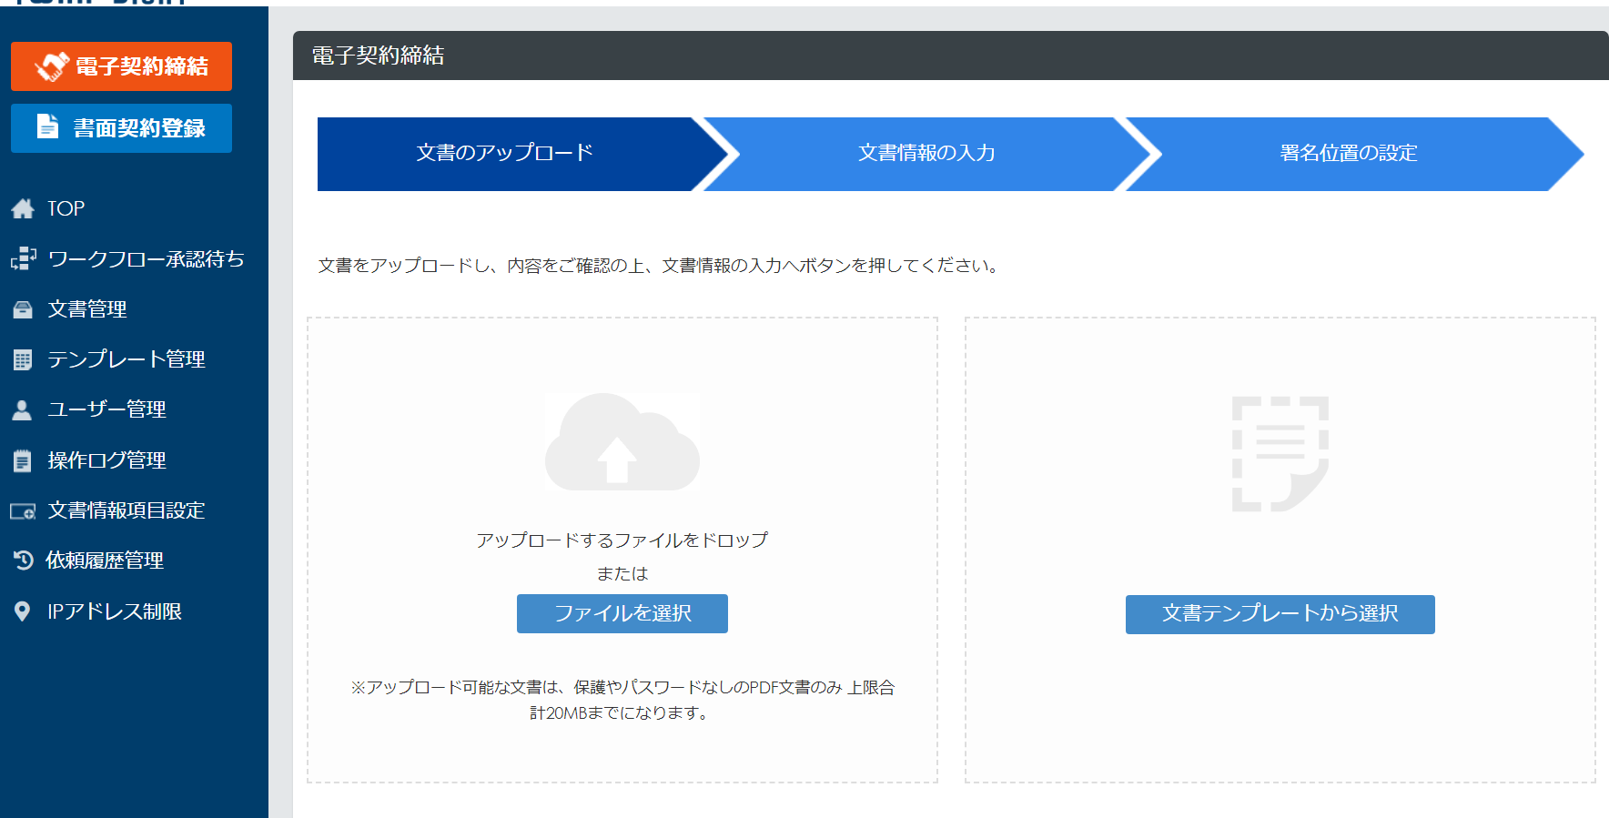Click the grid icon beside テンプレート管理
The height and width of the screenshot is (818, 1609).
click(x=23, y=359)
